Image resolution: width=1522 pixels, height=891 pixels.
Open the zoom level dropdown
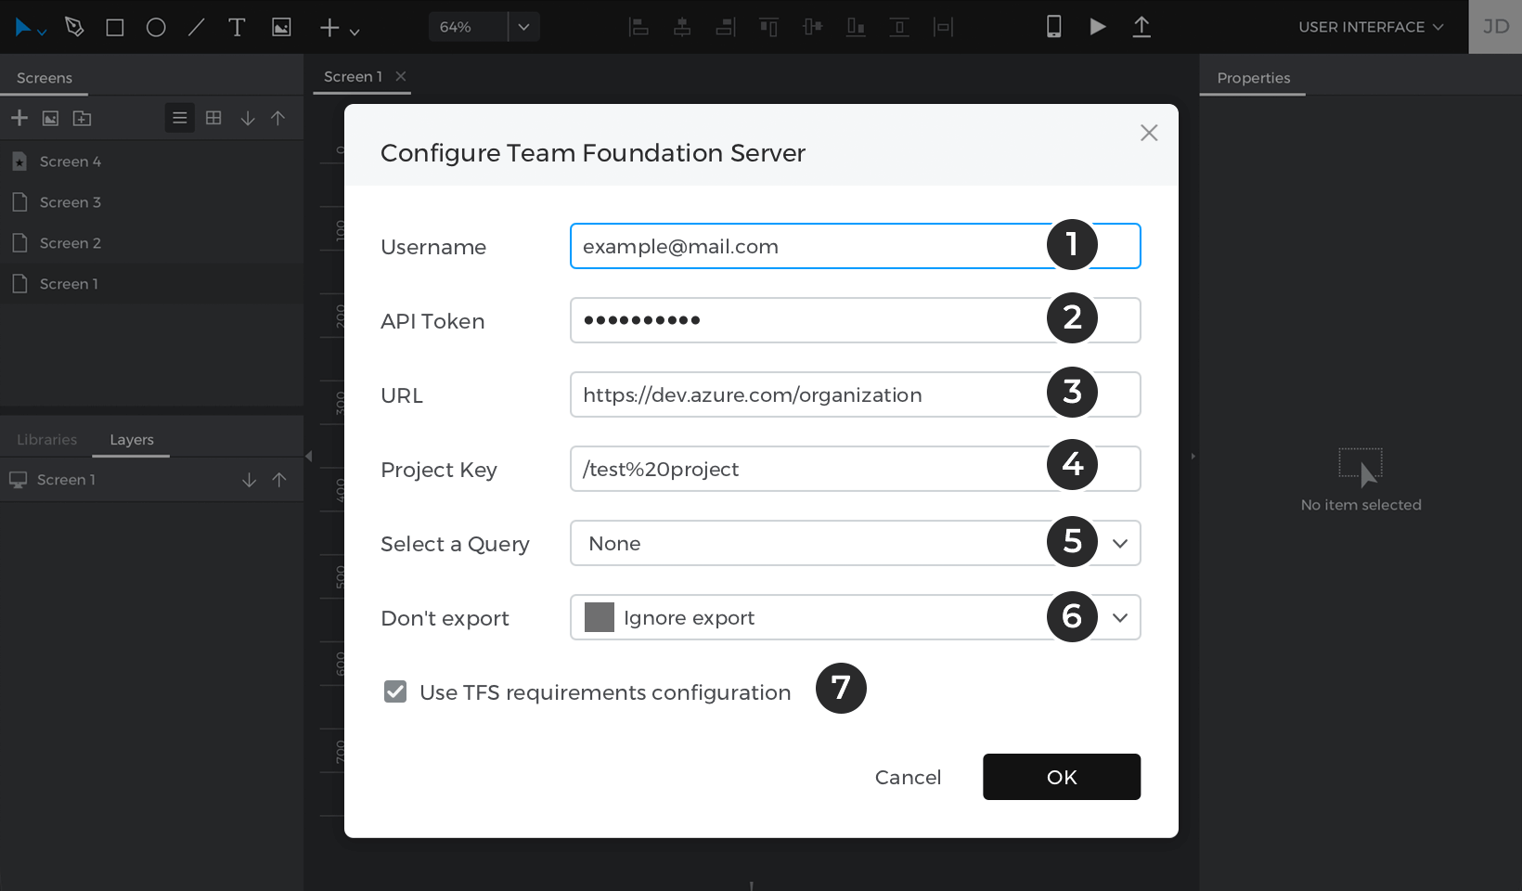click(x=523, y=27)
